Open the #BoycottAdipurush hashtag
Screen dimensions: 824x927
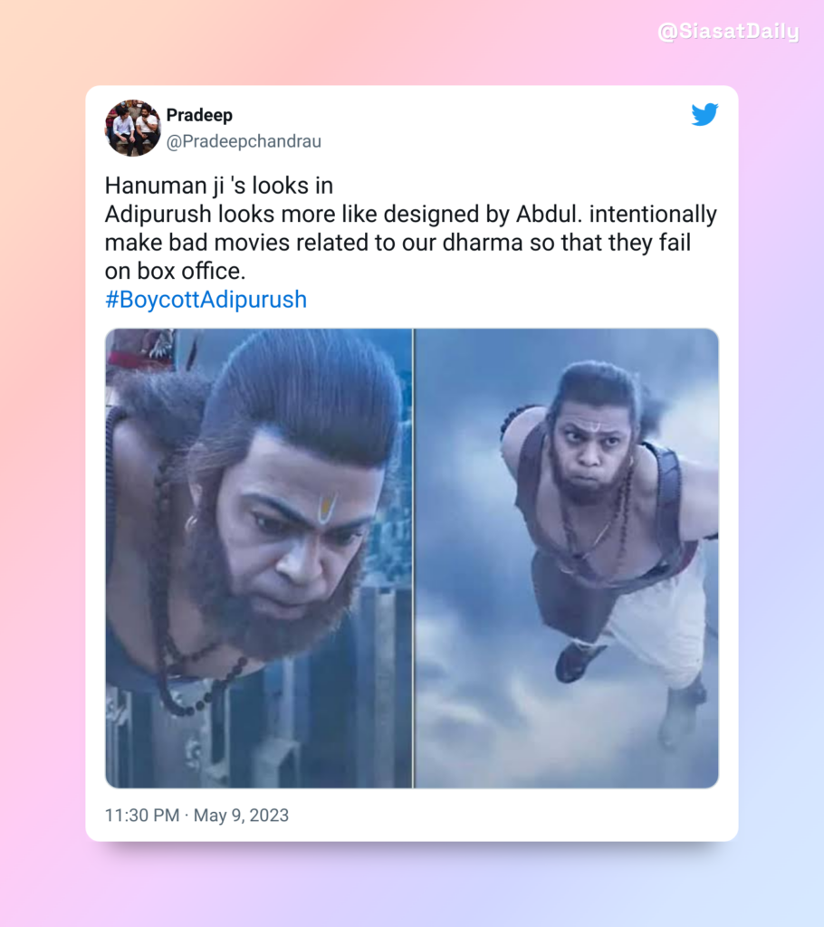(x=206, y=300)
